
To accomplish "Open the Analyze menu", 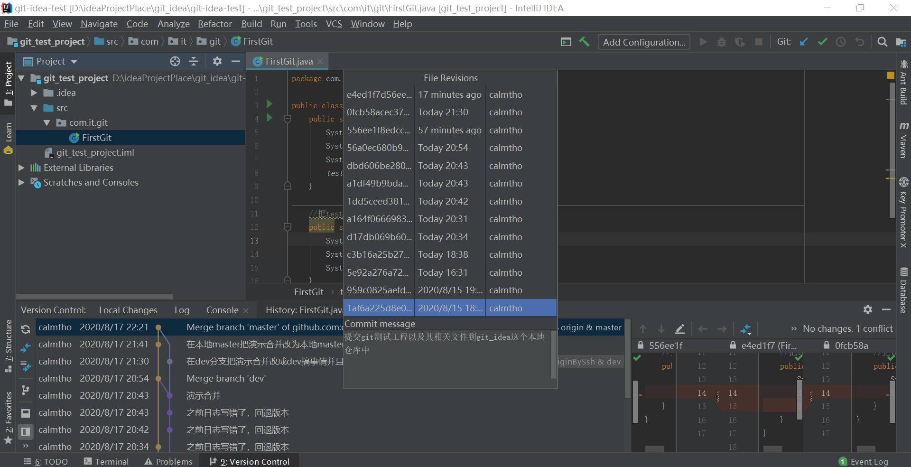I will pos(173,24).
